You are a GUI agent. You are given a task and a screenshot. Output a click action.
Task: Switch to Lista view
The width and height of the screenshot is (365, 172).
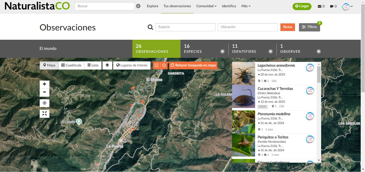93,65
